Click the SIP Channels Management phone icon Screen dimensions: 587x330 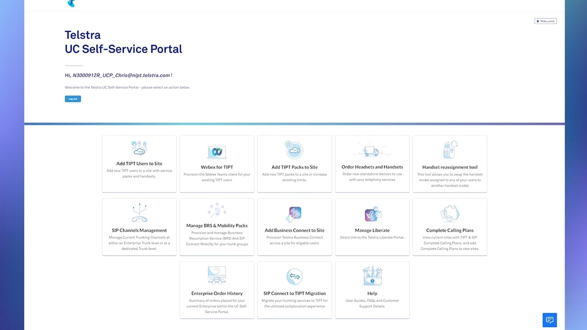coord(139,213)
